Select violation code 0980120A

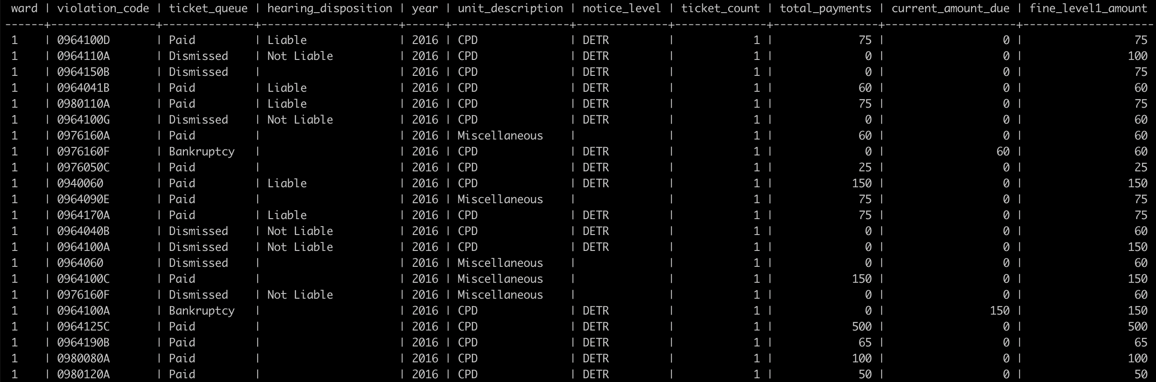84,375
